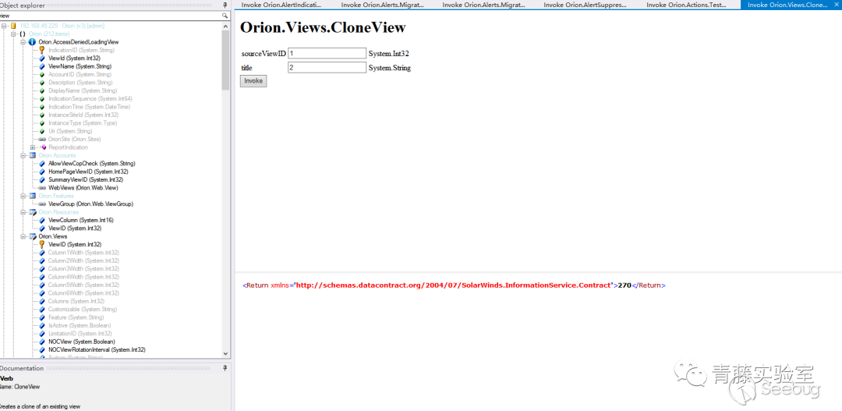Click the property icon beside ViewId (System.Int32)
The height and width of the screenshot is (411, 842).
point(42,58)
